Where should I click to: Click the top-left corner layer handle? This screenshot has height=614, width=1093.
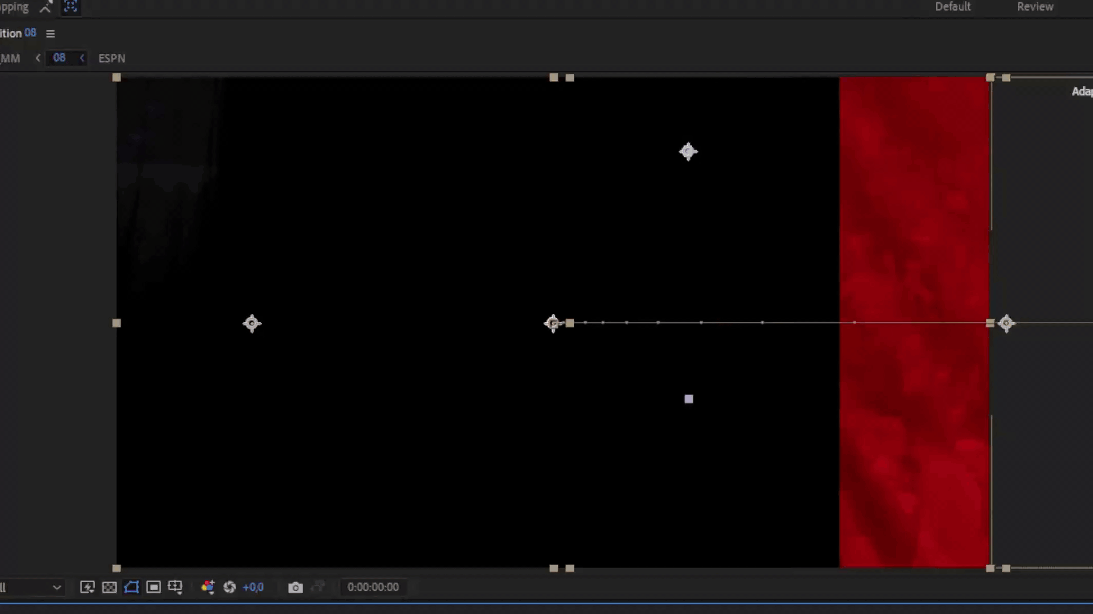click(117, 77)
